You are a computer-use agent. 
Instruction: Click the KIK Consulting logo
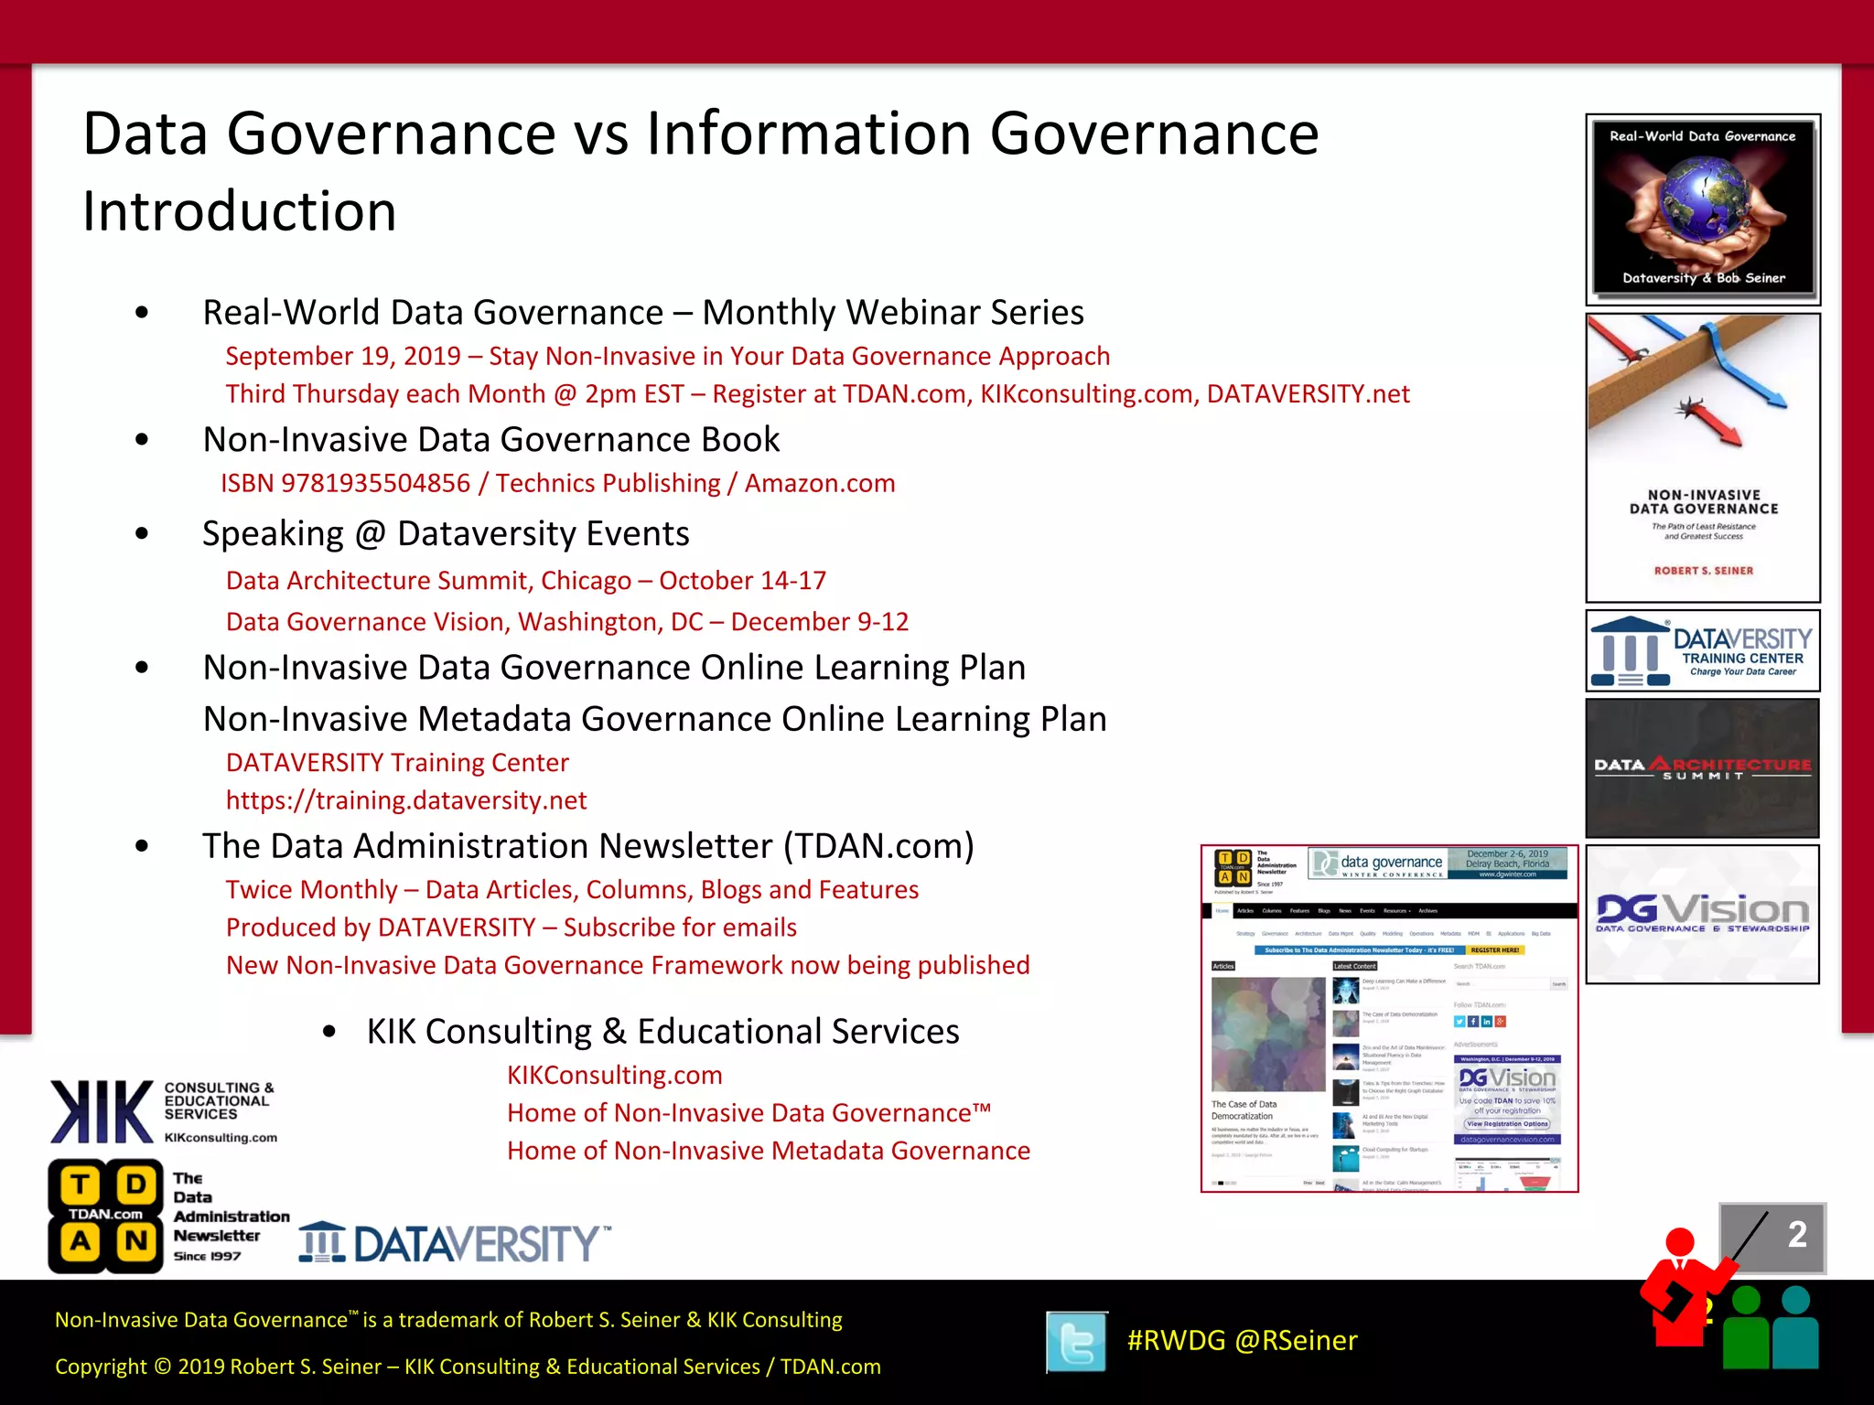point(164,1112)
